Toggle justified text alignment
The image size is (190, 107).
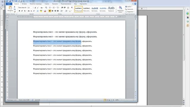click(x=58, y=11)
